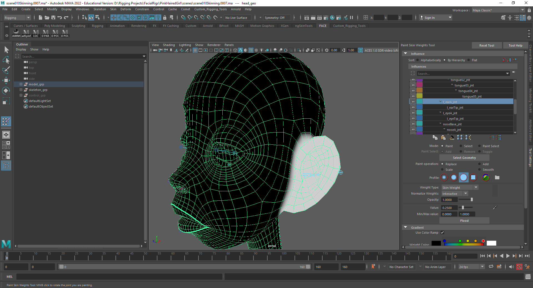Click the Reset Tool button
The image size is (533, 288).
click(x=486, y=45)
